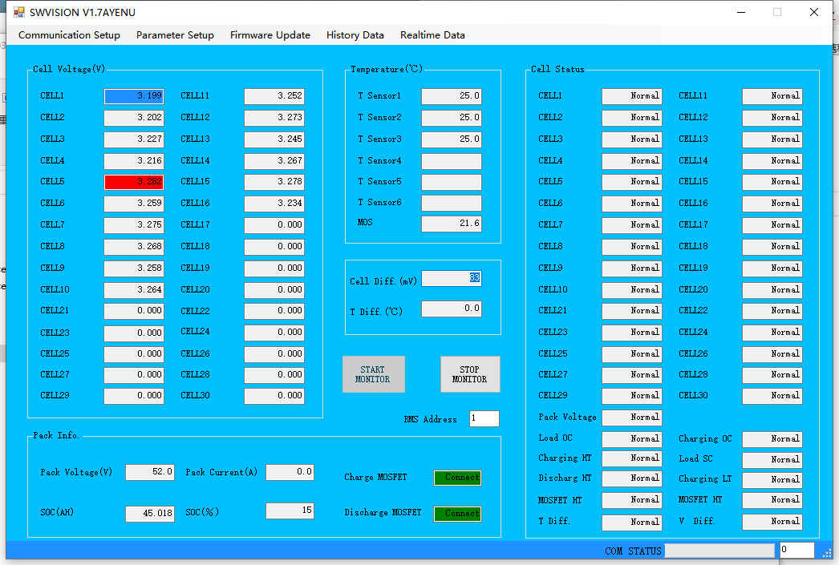Click the CELL2 voltage field 3.202
The width and height of the screenshot is (839, 565).
tap(134, 118)
